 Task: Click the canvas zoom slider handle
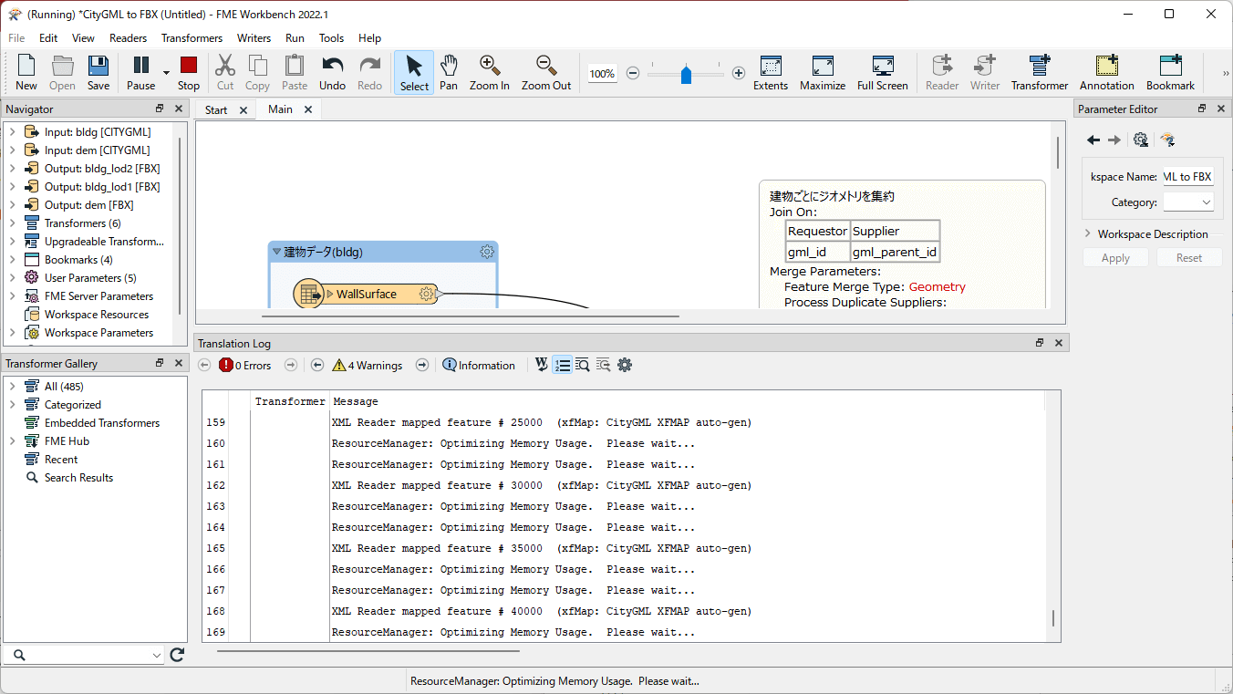(x=686, y=74)
